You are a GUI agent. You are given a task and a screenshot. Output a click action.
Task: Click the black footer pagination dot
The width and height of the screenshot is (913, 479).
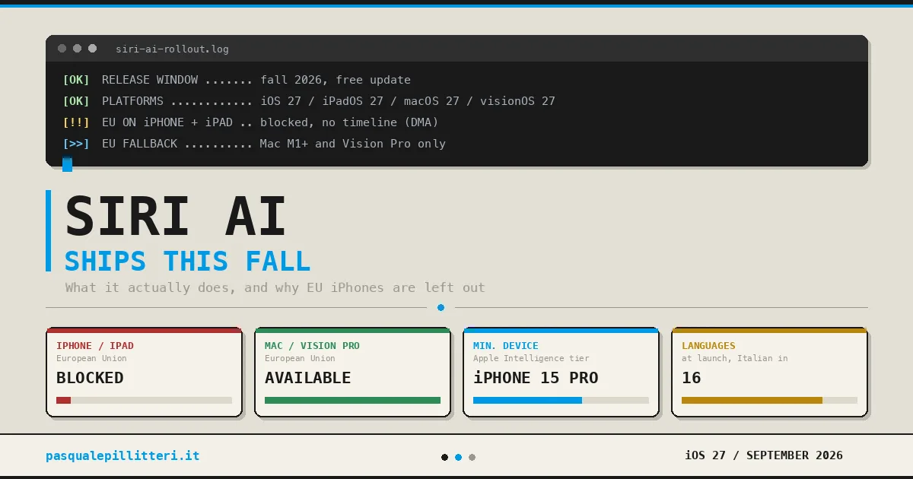click(x=444, y=457)
